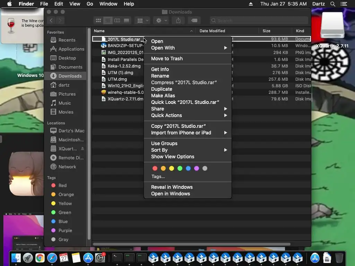The image size is (355, 266).
Task: Open Recents in the sidebar
Action: pos(66,40)
